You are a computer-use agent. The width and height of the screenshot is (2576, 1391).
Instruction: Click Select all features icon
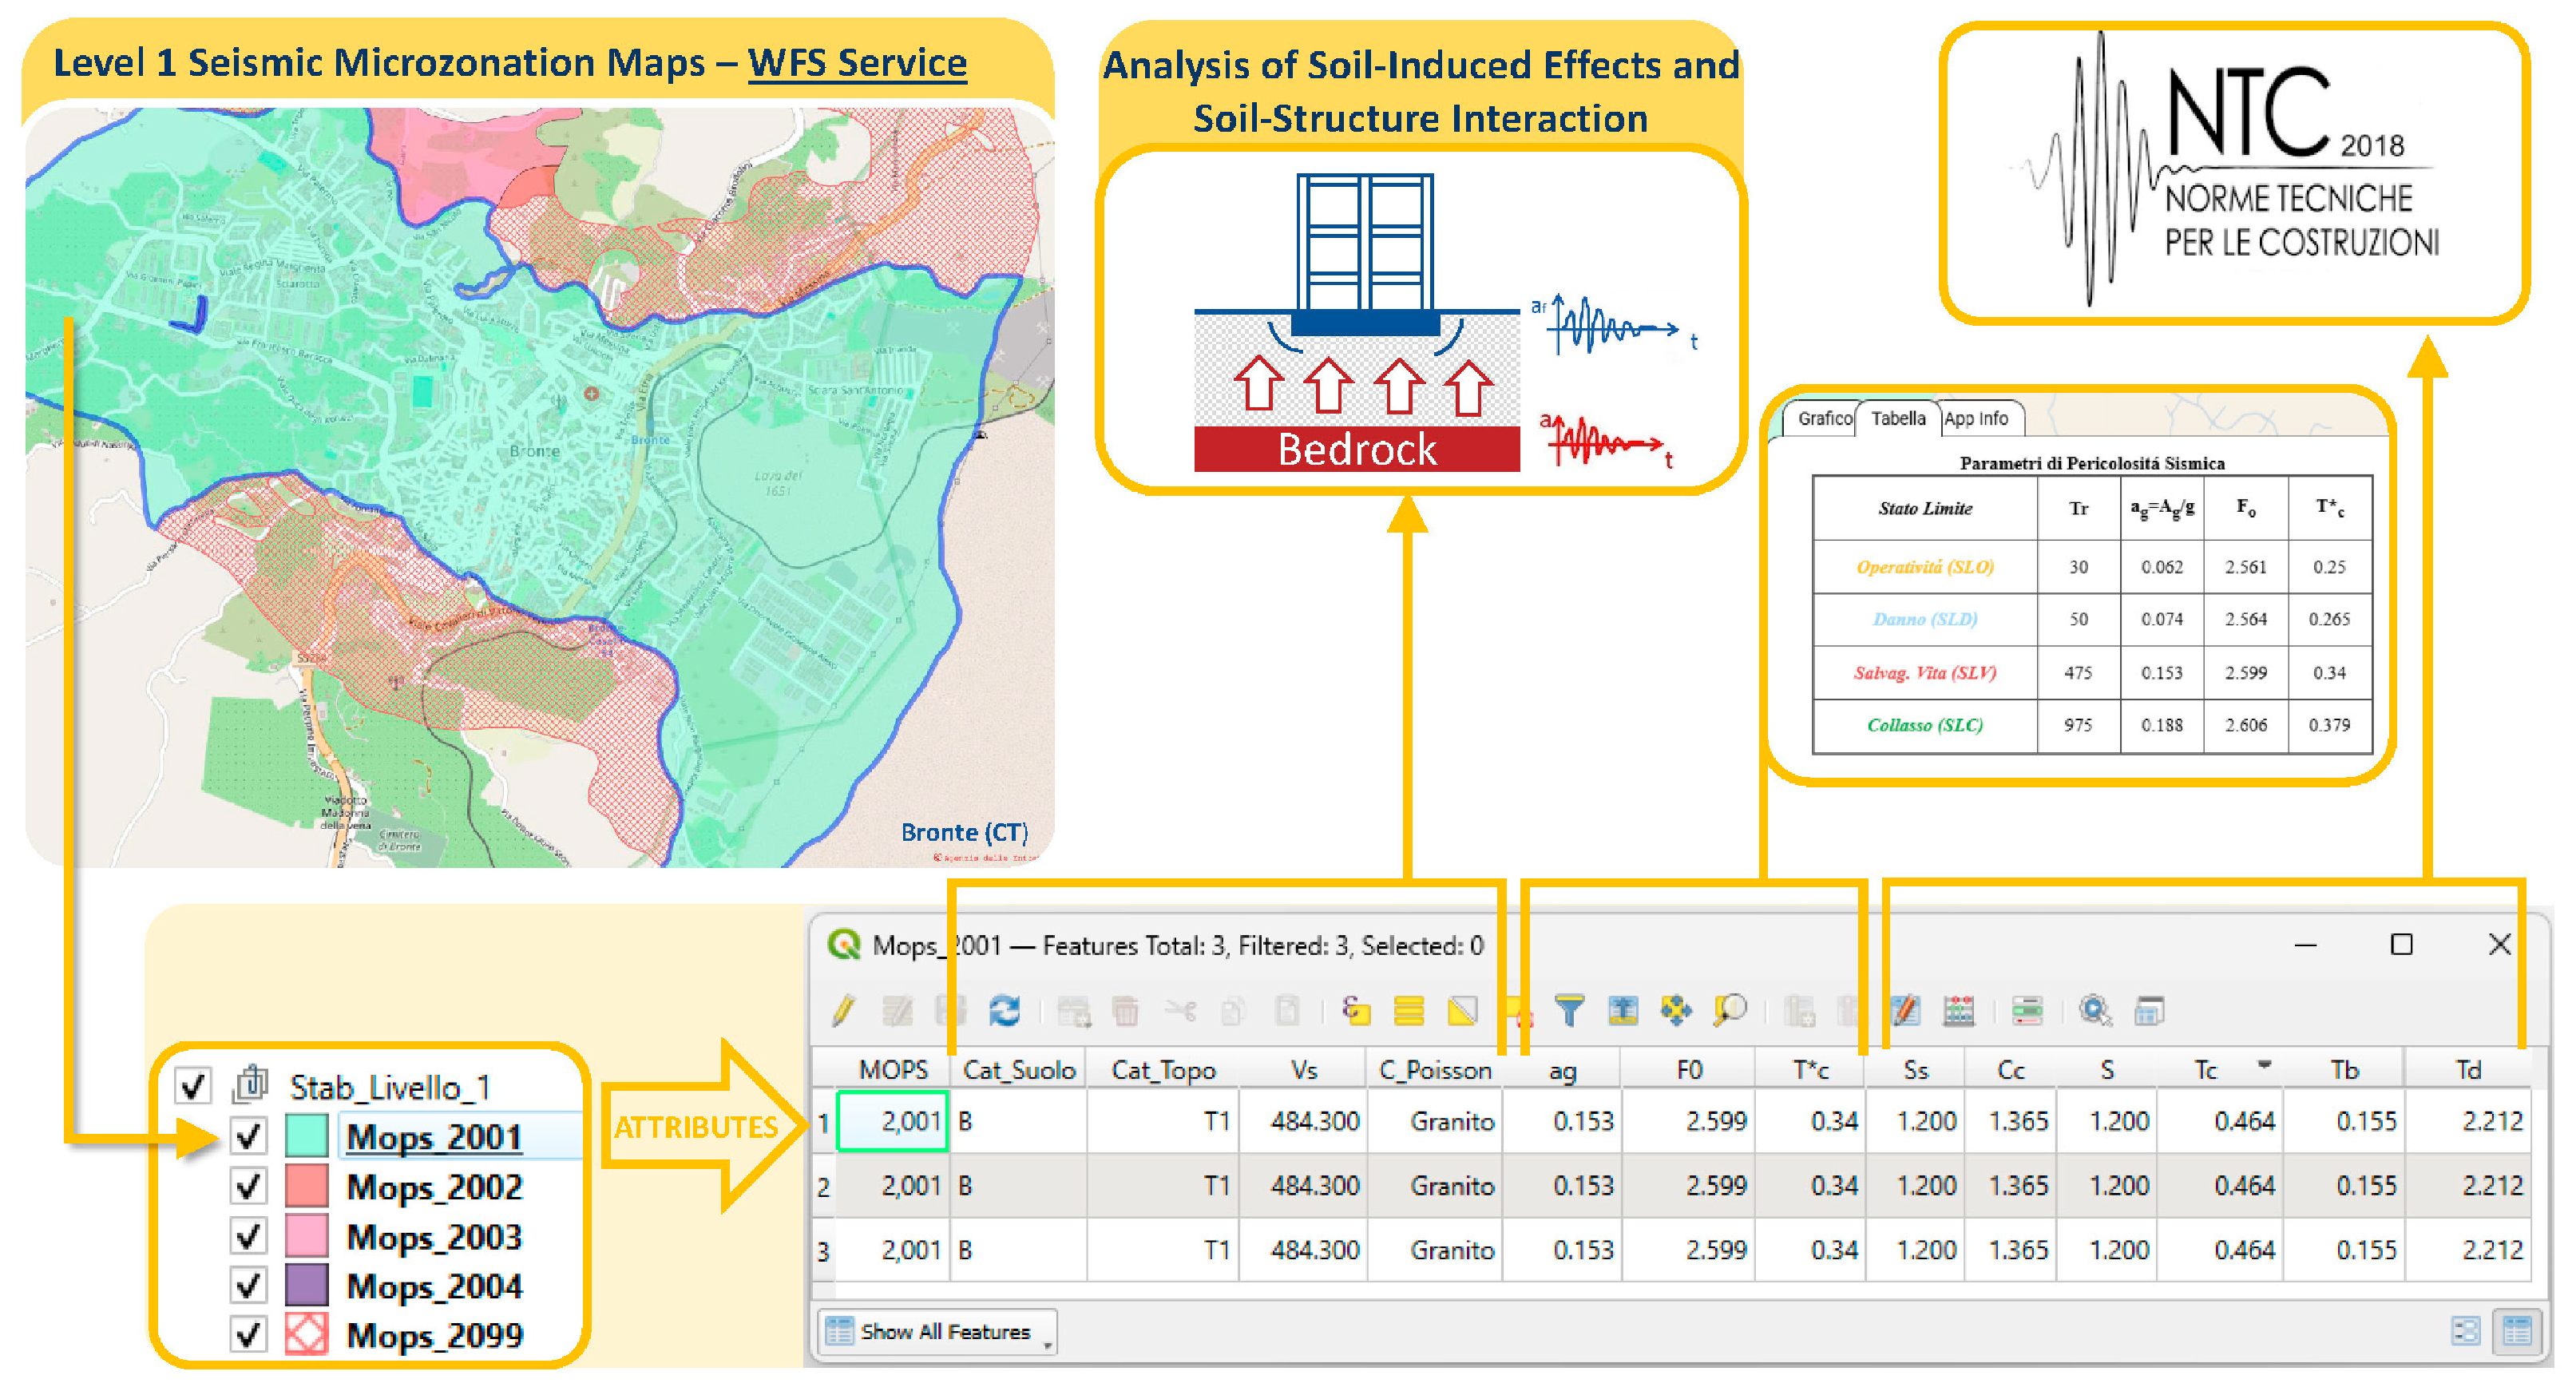[x=1408, y=1011]
